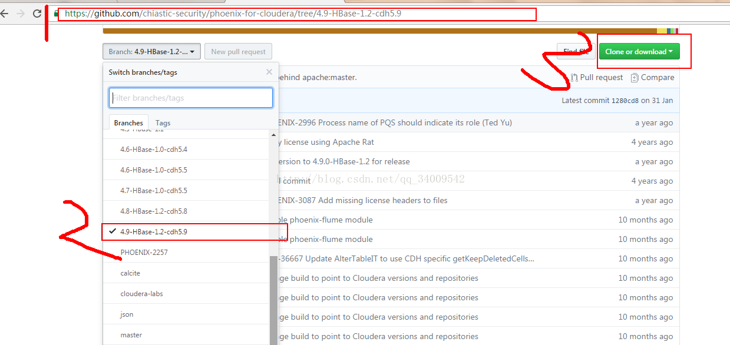
Task: Switch to the master branch
Action: point(187,335)
